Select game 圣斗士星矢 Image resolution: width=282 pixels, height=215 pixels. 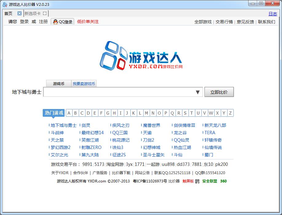click(x=154, y=155)
